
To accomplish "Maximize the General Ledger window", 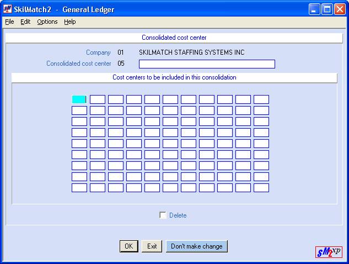I will [x=327, y=9].
